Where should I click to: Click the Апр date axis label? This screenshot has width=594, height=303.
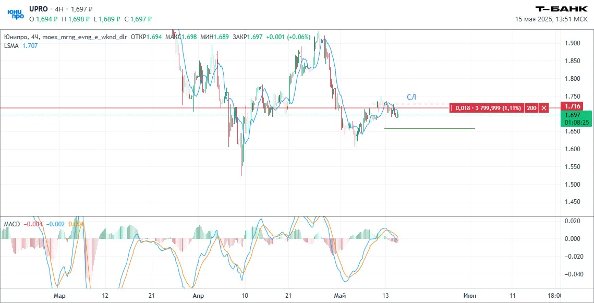199,296
